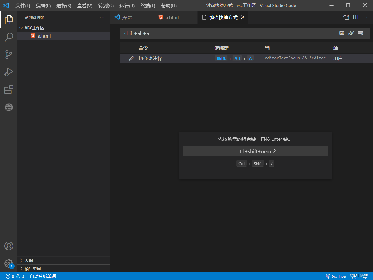Screen dimensions: 373x280
Task: Click the 命令 column header
Action: [x=143, y=48]
